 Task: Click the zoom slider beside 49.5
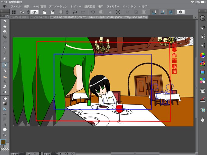tap(21, 153)
